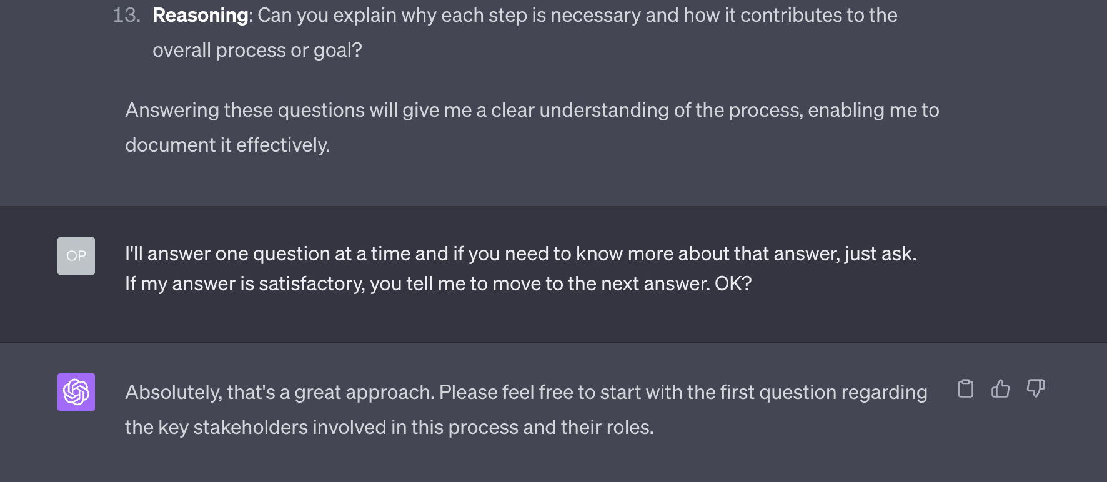This screenshot has height=482, width=1107.
Task: Mark the response with thumbs down
Action: (1036, 388)
